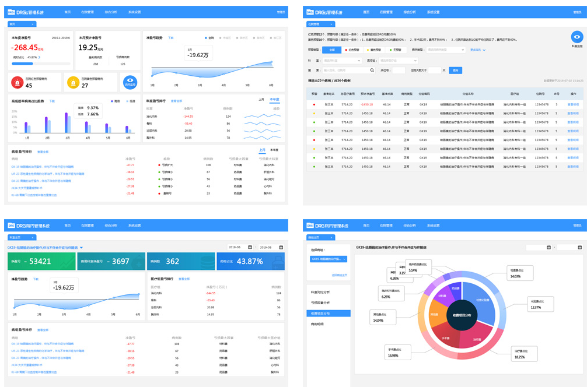
Task: Switch 科室盈亏排行 to 上月
Action: pos(261,100)
